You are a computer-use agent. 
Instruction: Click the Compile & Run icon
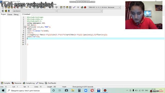pyautogui.click(x=67, y=7)
